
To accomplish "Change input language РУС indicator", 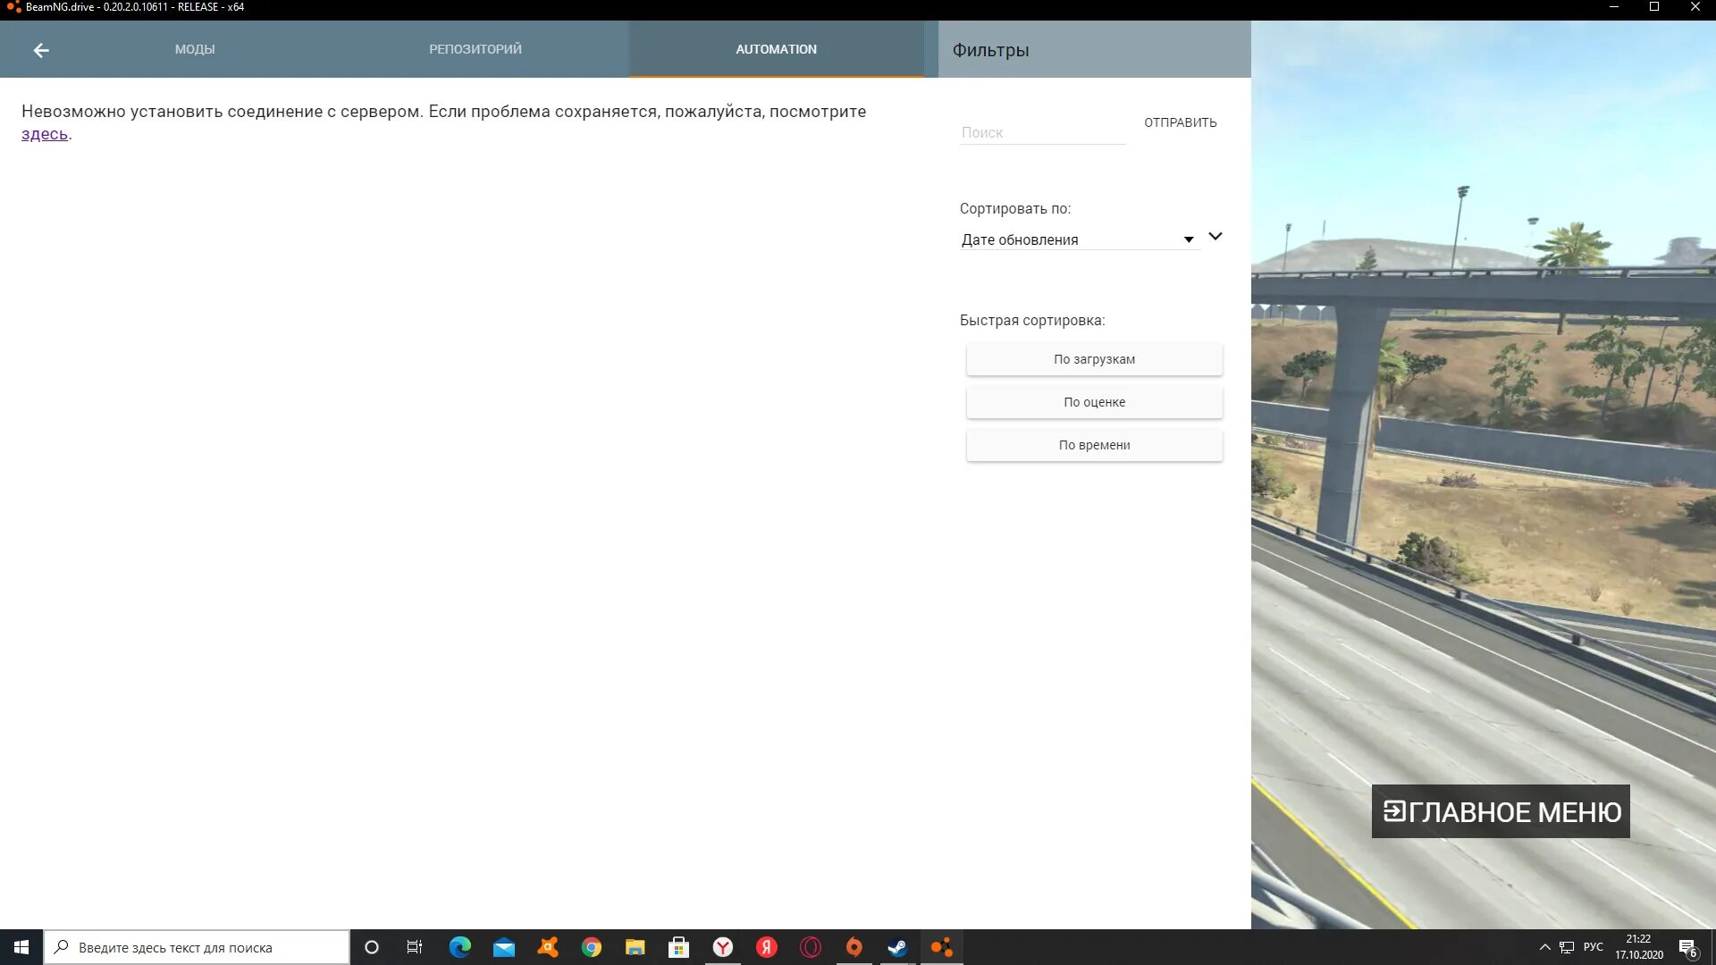I will coord(1593,947).
